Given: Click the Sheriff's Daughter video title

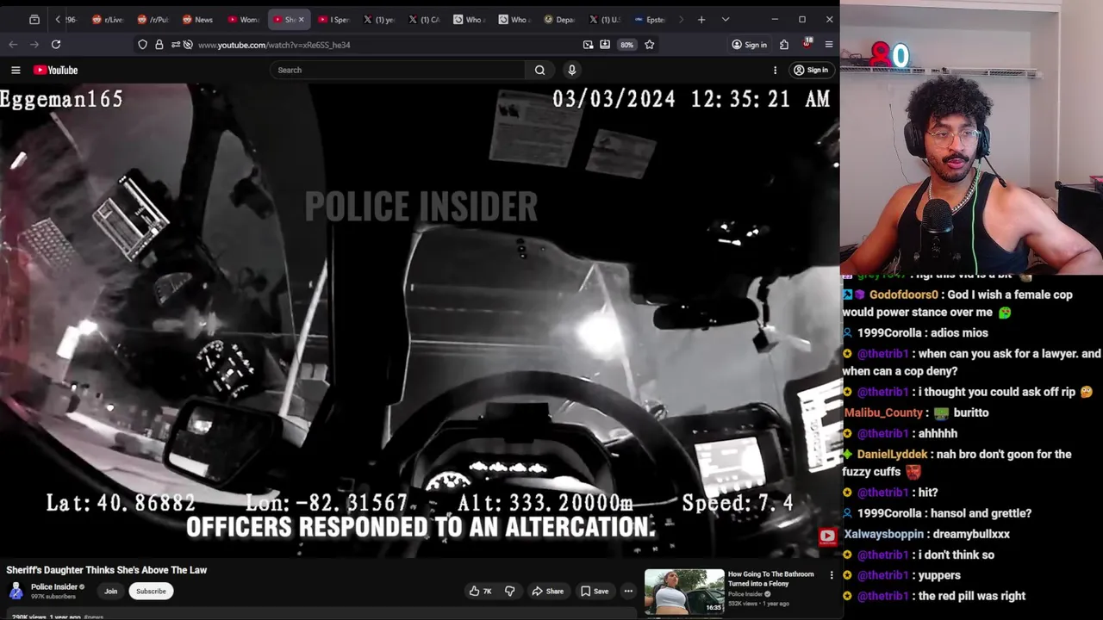Looking at the screenshot, I should point(107,570).
